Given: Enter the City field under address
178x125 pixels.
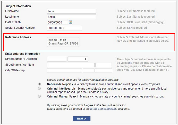Looking at the screenshot, I should click(64, 70).
